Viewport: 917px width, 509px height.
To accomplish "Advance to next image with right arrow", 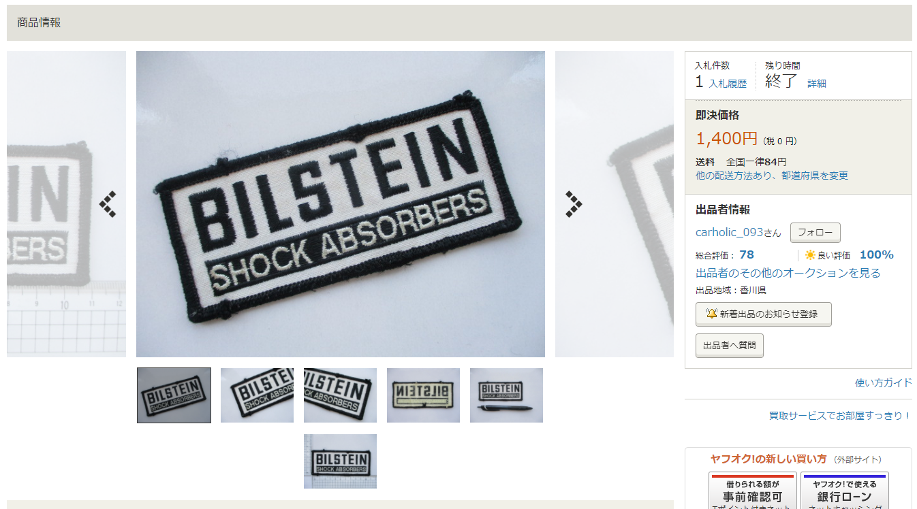I will pos(574,204).
